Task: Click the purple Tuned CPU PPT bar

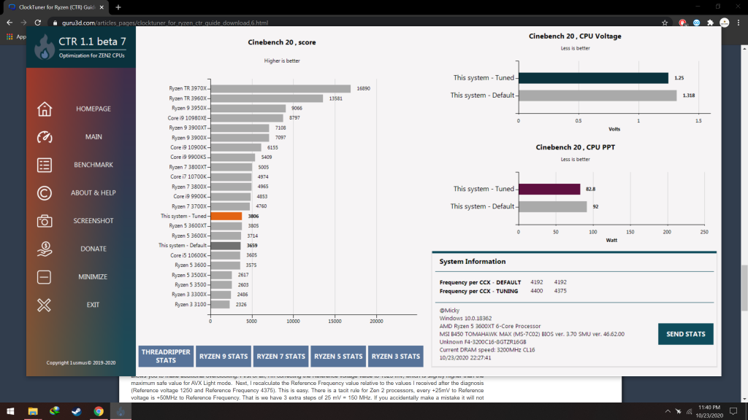Action: (x=549, y=189)
